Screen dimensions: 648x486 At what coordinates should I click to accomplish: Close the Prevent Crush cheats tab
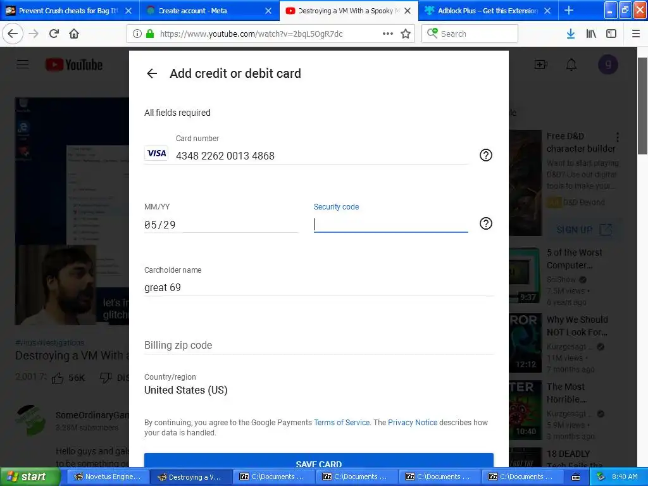pyautogui.click(x=128, y=11)
